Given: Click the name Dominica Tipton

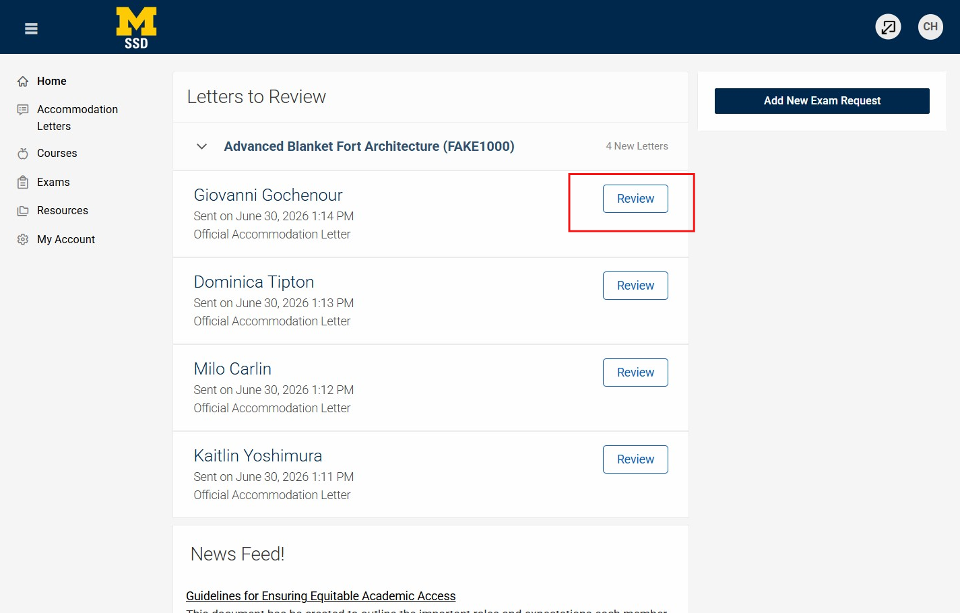Looking at the screenshot, I should [254, 282].
